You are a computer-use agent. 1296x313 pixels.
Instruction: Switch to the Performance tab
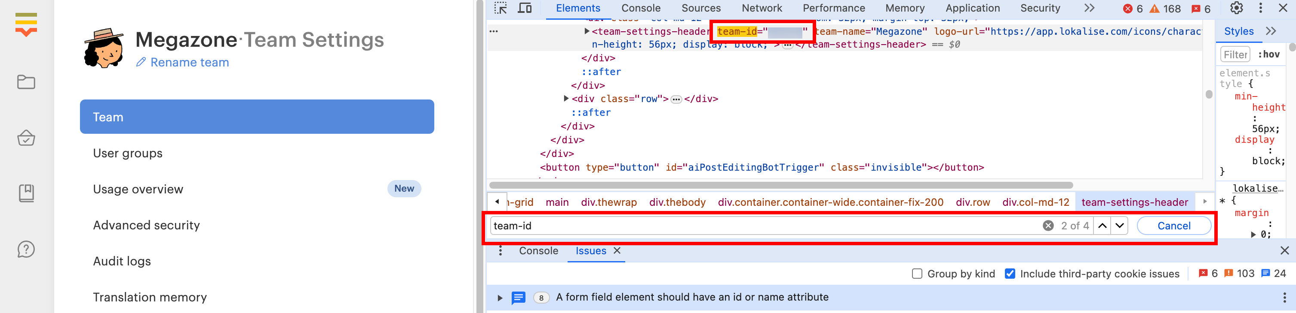834,8
